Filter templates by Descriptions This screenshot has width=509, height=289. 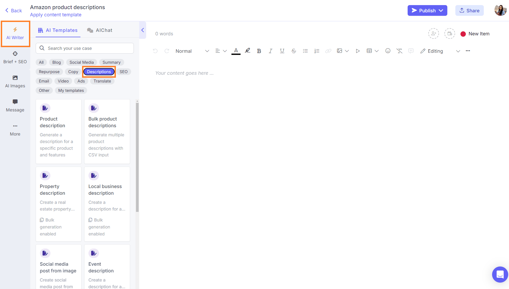[x=99, y=72]
